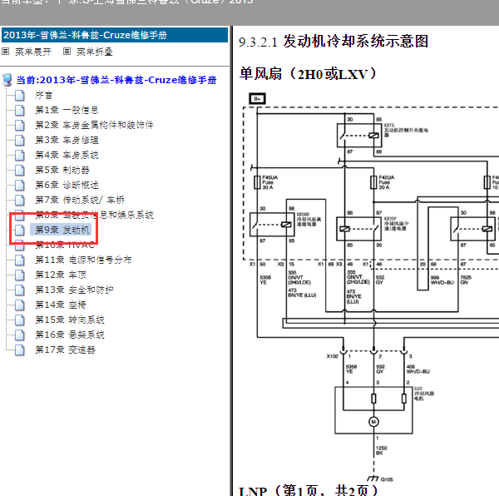
Task: Open 第6章 诊断概述
Action: pyautogui.click(x=67, y=185)
